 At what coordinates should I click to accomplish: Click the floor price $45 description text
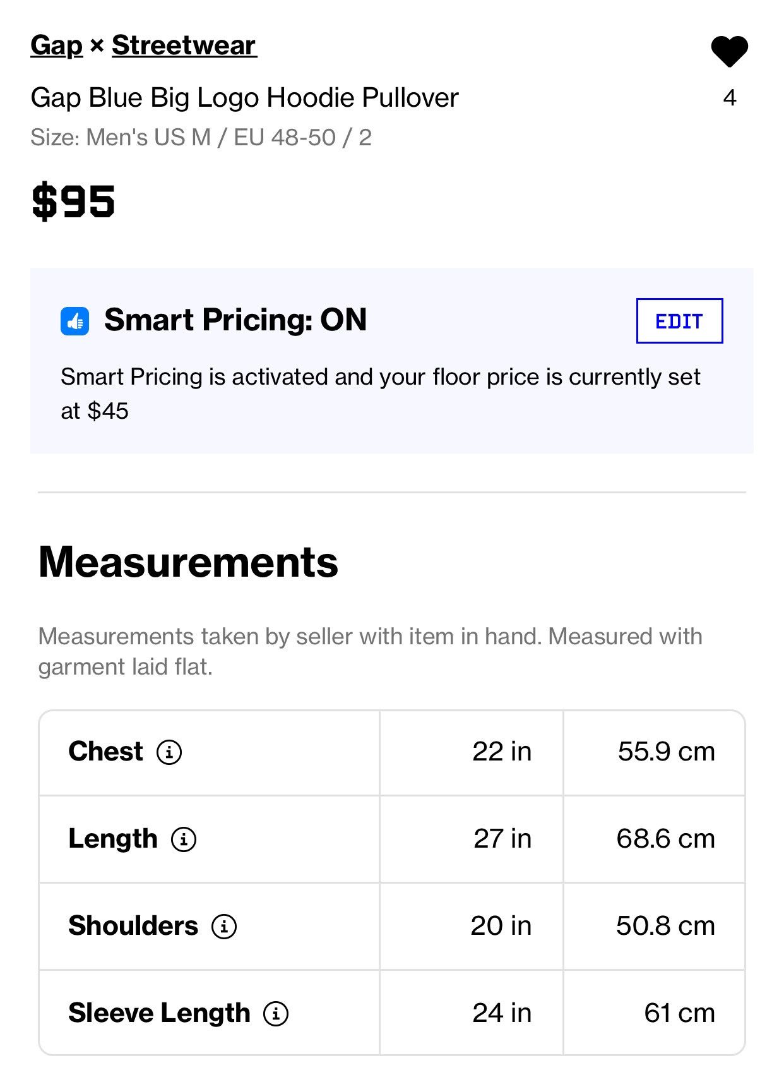(x=380, y=394)
